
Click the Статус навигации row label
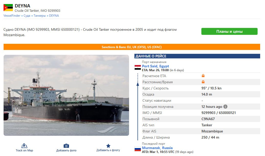[x=157, y=100]
